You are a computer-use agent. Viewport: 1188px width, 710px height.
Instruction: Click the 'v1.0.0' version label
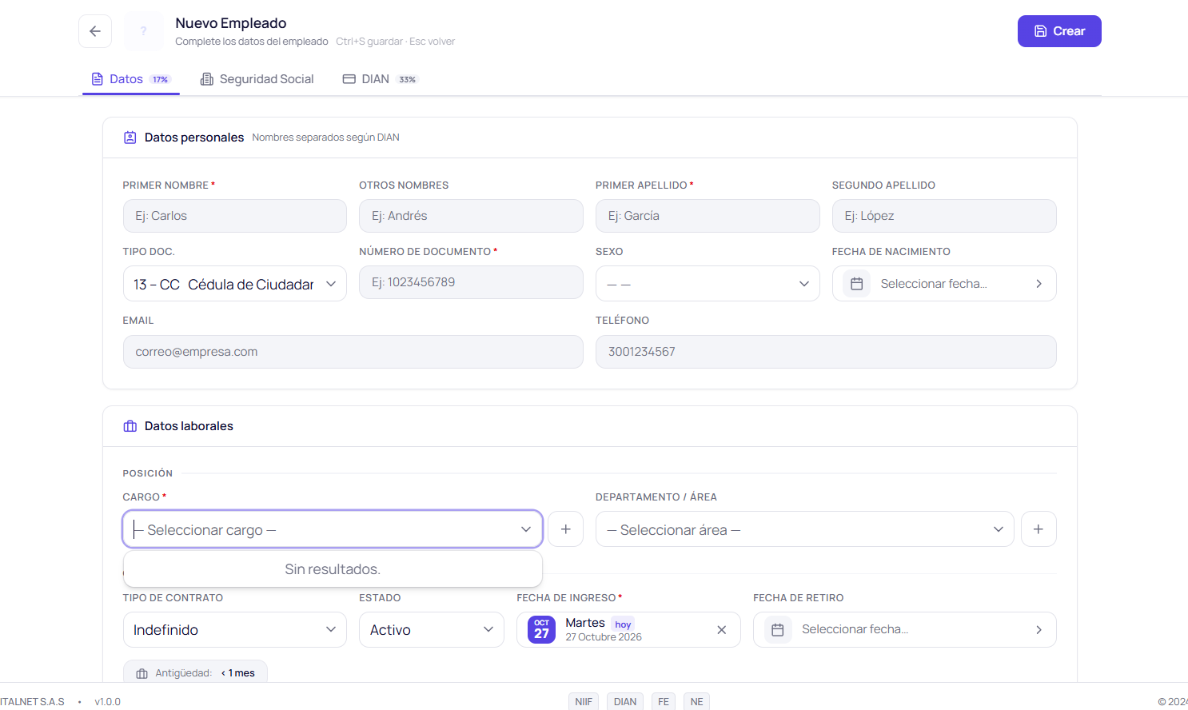pyautogui.click(x=107, y=702)
